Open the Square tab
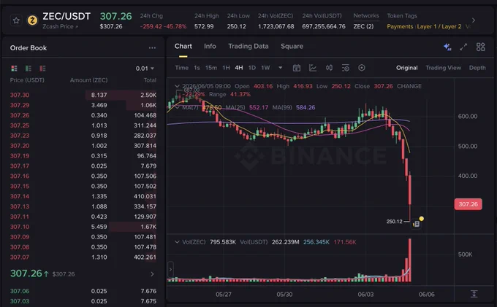 click(292, 46)
